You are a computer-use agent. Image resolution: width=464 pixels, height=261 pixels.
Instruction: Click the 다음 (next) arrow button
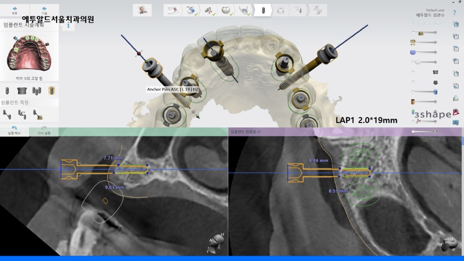coord(44,9)
